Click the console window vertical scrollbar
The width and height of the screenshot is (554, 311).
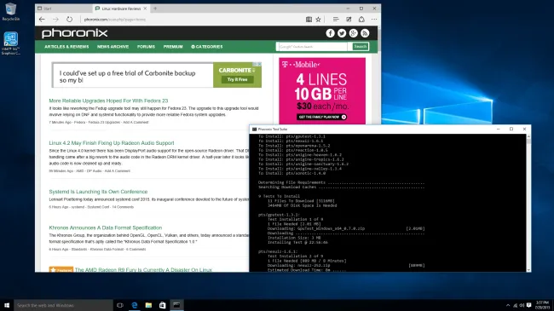[528, 203]
